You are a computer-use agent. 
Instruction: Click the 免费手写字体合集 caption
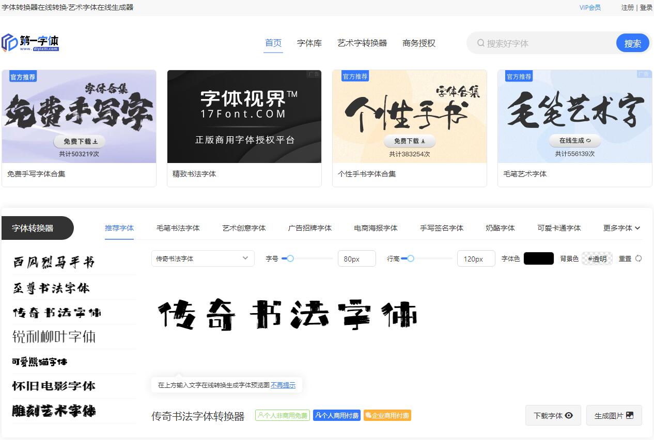[36, 174]
